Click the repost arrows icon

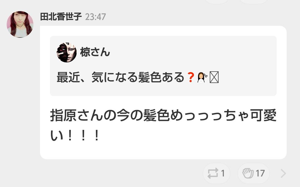(213, 173)
